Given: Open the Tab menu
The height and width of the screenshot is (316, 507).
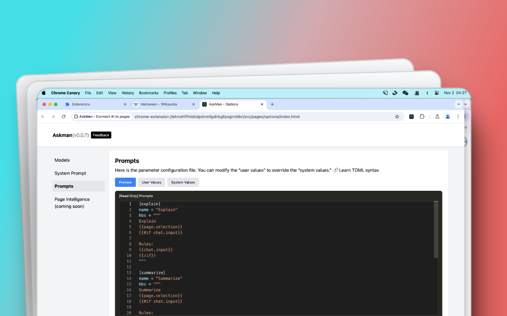Looking at the screenshot, I should pos(185,93).
